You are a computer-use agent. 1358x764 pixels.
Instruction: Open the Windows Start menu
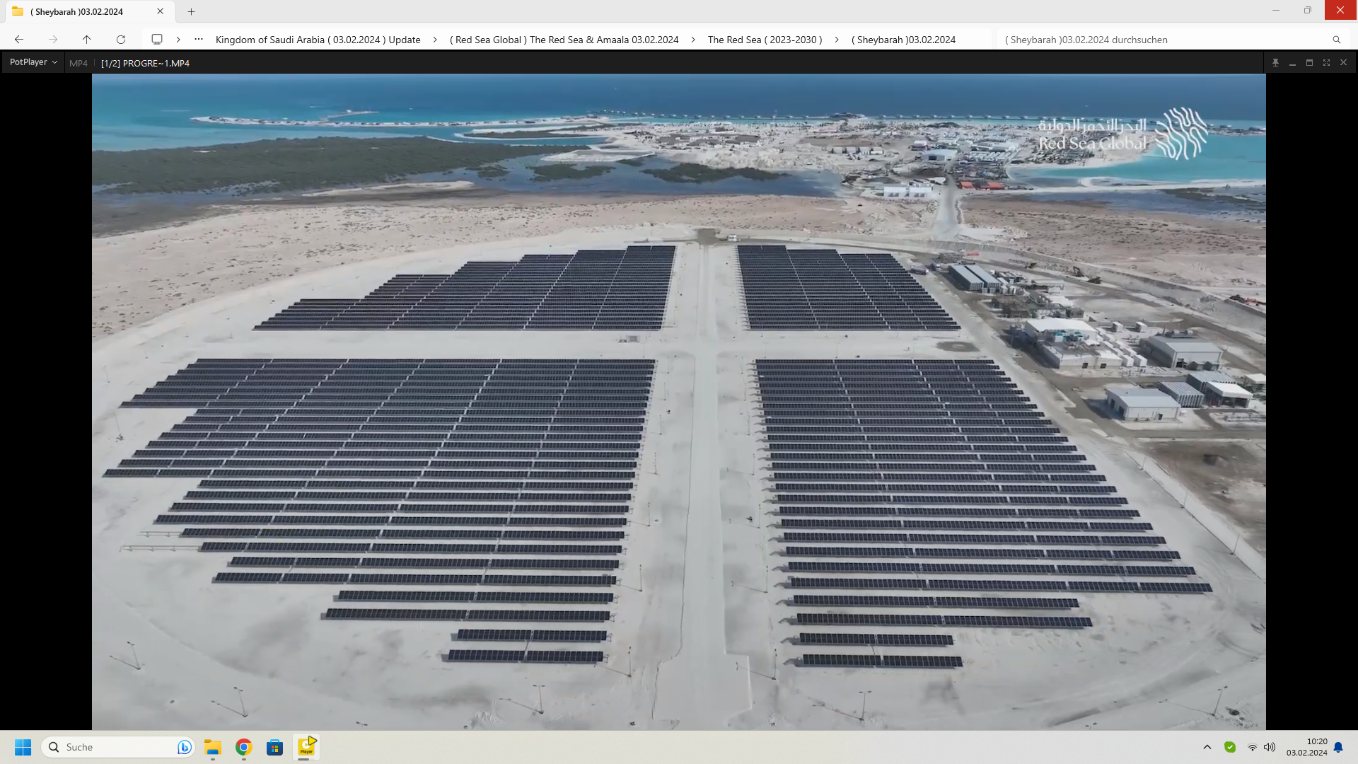23,747
